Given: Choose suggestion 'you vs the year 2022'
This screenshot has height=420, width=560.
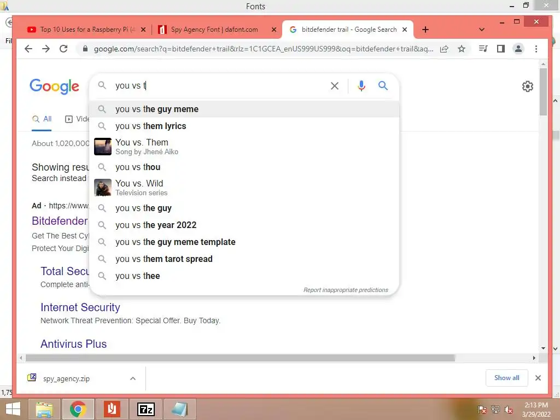Looking at the screenshot, I should 244,225.
